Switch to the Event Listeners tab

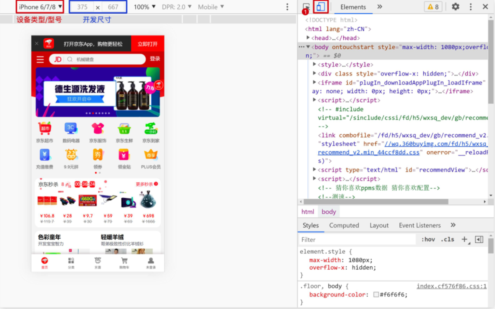(x=419, y=225)
